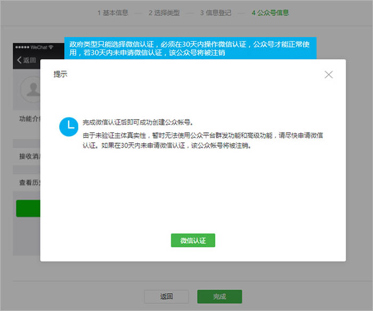Click the signal dots in phone status bar
The width and height of the screenshot is (373, 311).
[22, 47]
